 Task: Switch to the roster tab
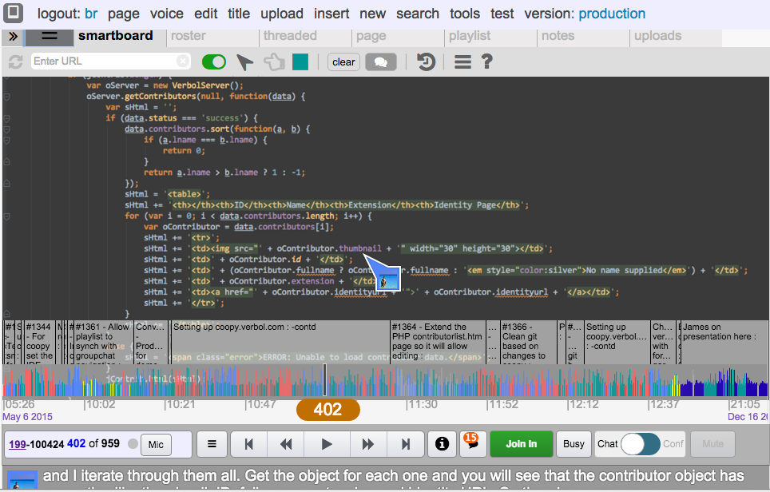(189, 36)
